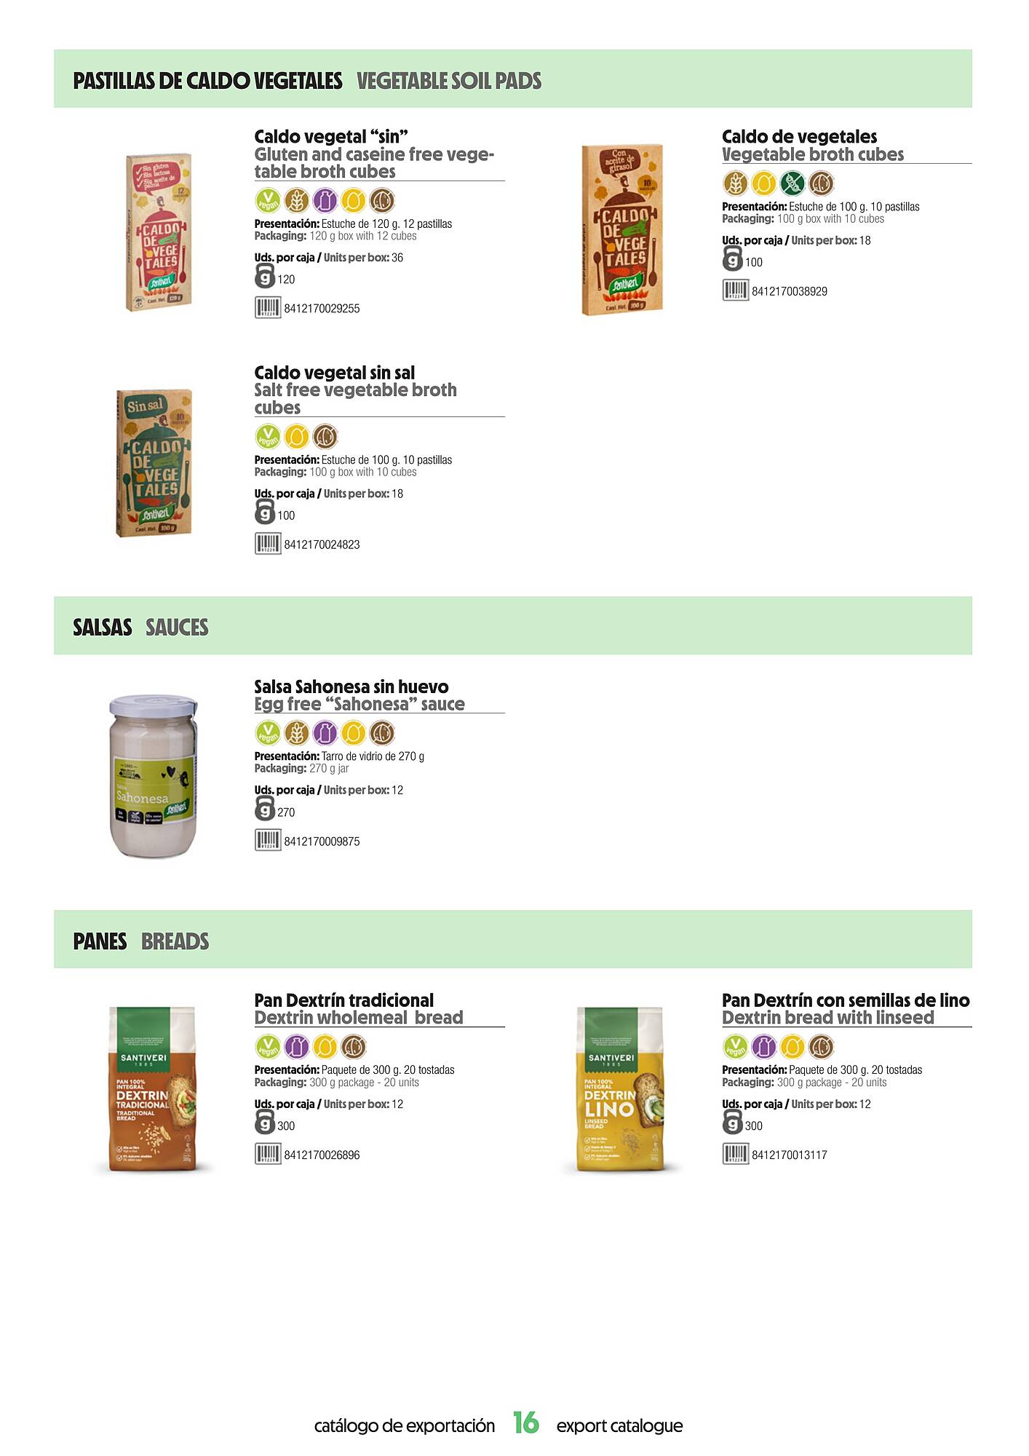Click the Sin sal broth box image
The image size is (1029, 1456).
pyautogui.click(x=154, y=463)
